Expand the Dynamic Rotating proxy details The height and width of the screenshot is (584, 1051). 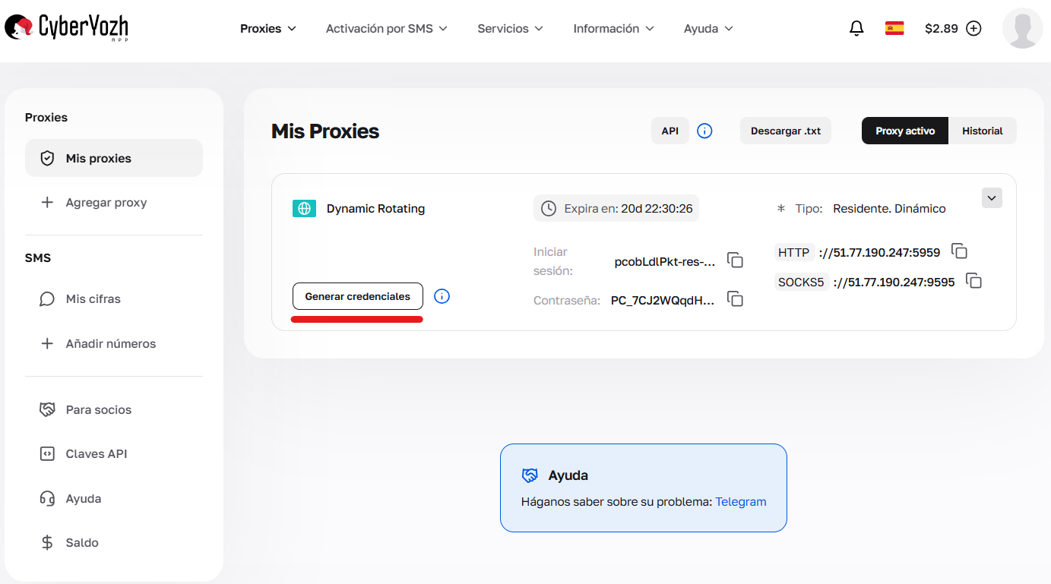click(x=991, y=197)
